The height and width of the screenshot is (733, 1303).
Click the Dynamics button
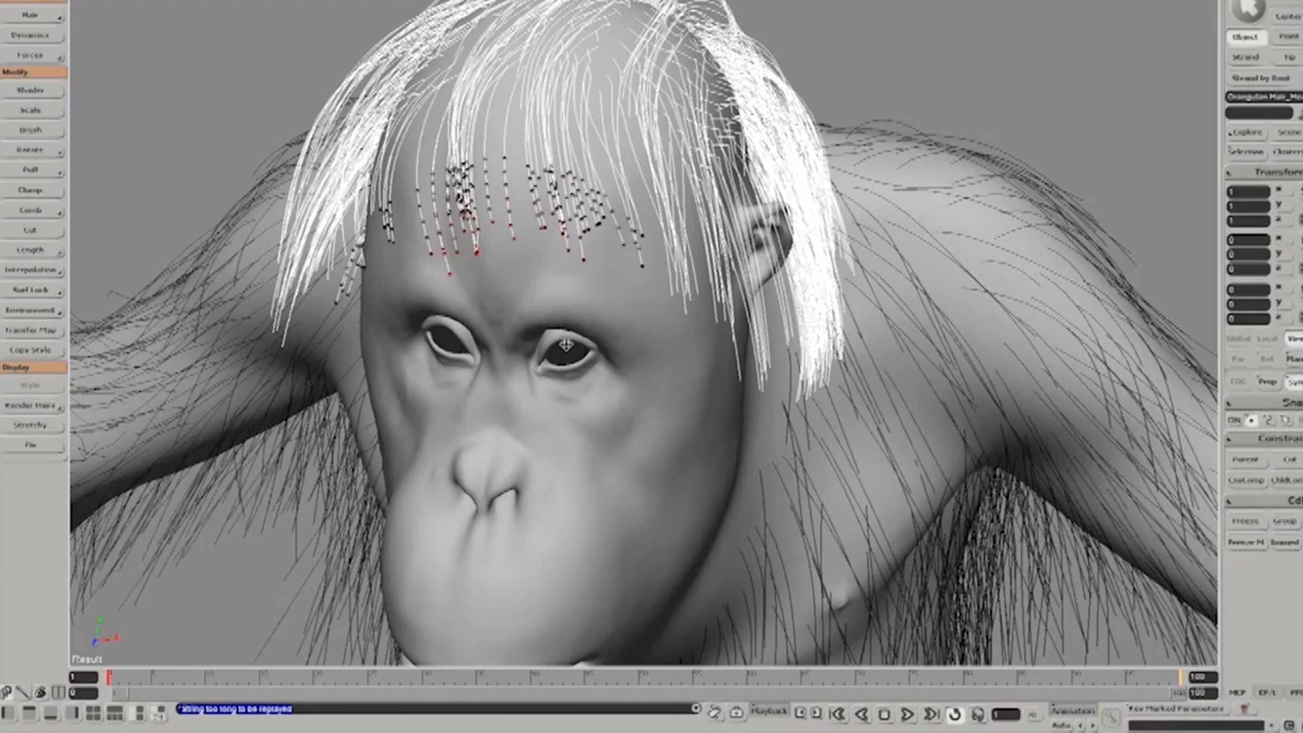[33, 35]
